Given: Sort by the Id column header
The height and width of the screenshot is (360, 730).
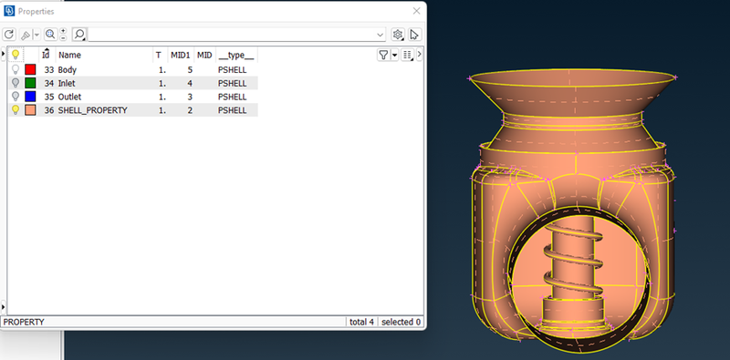Looking at the screenshot, I should (46, 55).
